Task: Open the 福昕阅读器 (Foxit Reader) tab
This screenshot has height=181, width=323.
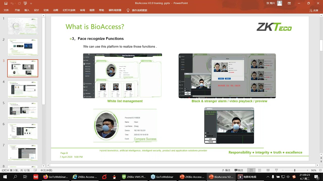Action: click(x=115, y=10)
